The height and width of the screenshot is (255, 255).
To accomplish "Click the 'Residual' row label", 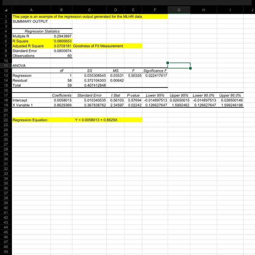I will pyautogui.click(x=20, y=81).
